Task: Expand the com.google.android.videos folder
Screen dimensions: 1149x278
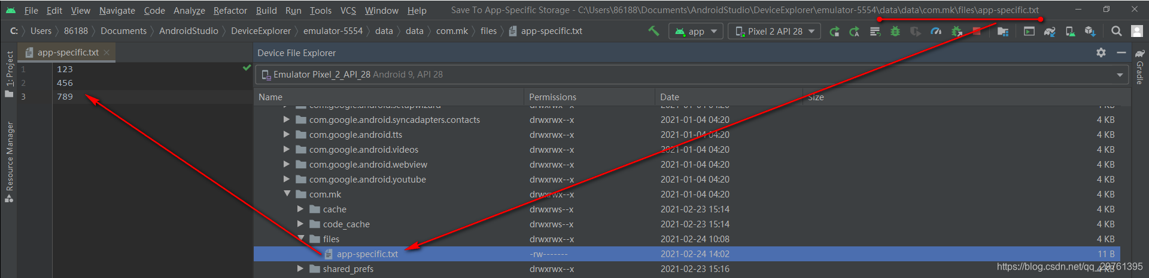Action: tap(287, 149)
